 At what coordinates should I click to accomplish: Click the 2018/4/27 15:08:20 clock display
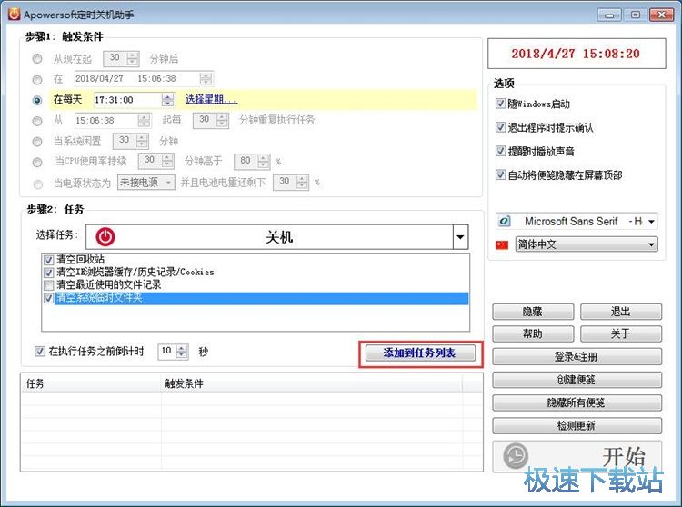click(577, 54)
